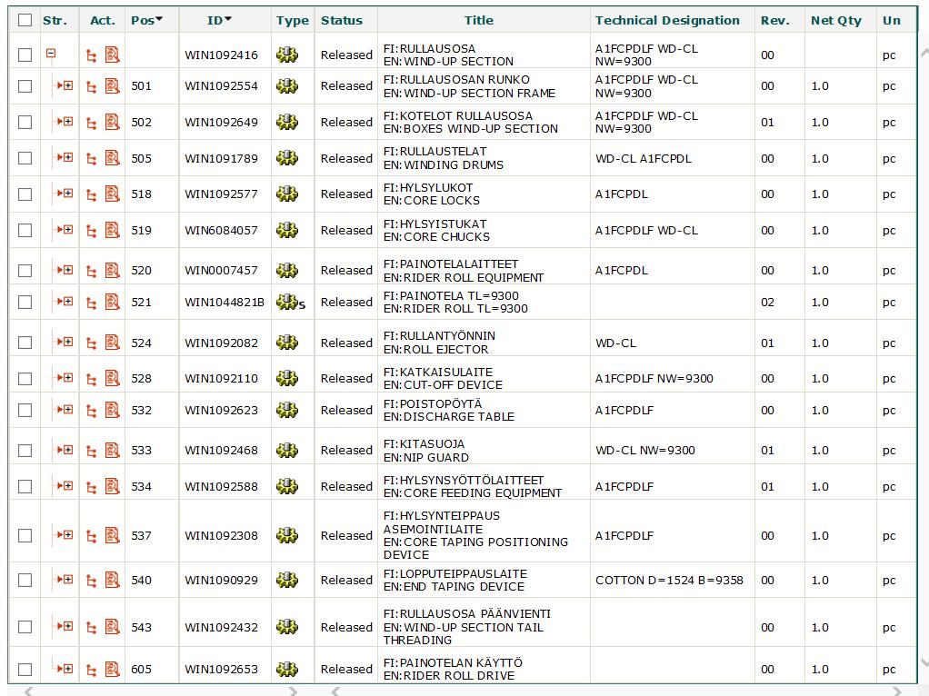The image size is (929, 696).
Task: Click 'EN:END TAPING DEVICE' title cell
Action: click(454, 587)
